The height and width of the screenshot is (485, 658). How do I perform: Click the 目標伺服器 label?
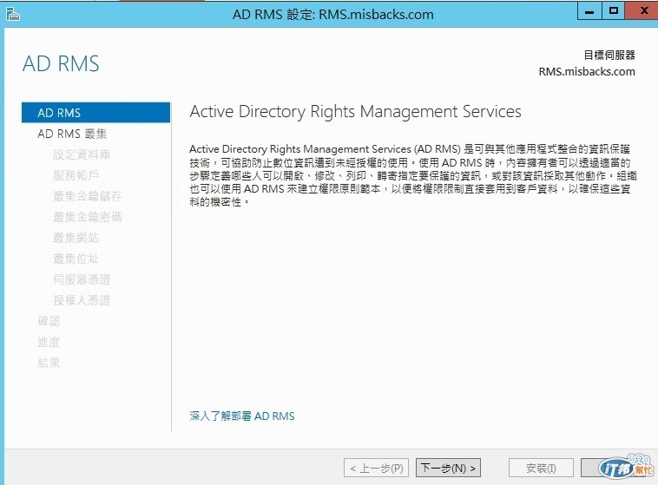click(609, 55)
